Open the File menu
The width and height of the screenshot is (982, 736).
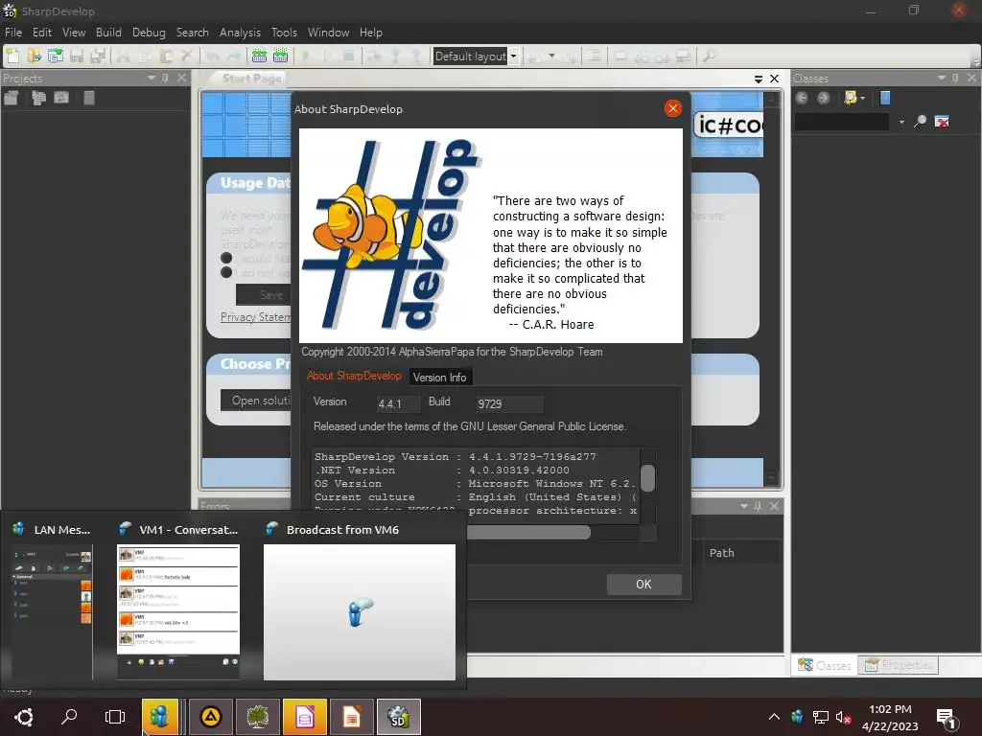[x=13, y=33]
